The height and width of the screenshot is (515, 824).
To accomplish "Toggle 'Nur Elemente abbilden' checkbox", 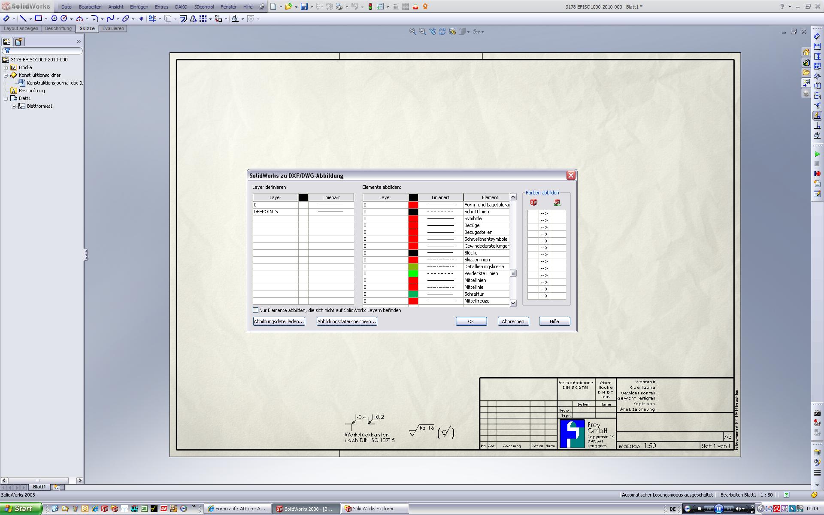I will tap(256, 310).
